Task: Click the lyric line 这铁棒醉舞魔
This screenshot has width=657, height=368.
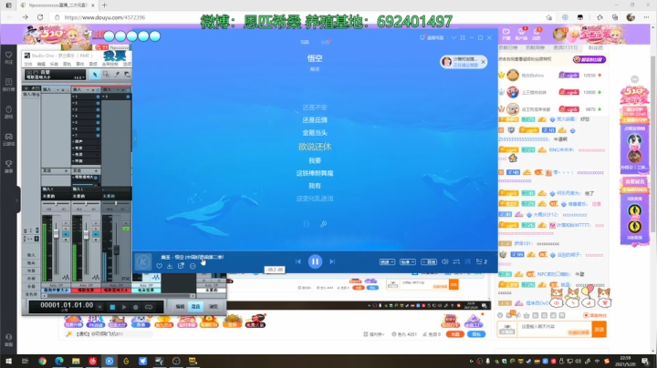Action: pos(315,173)
